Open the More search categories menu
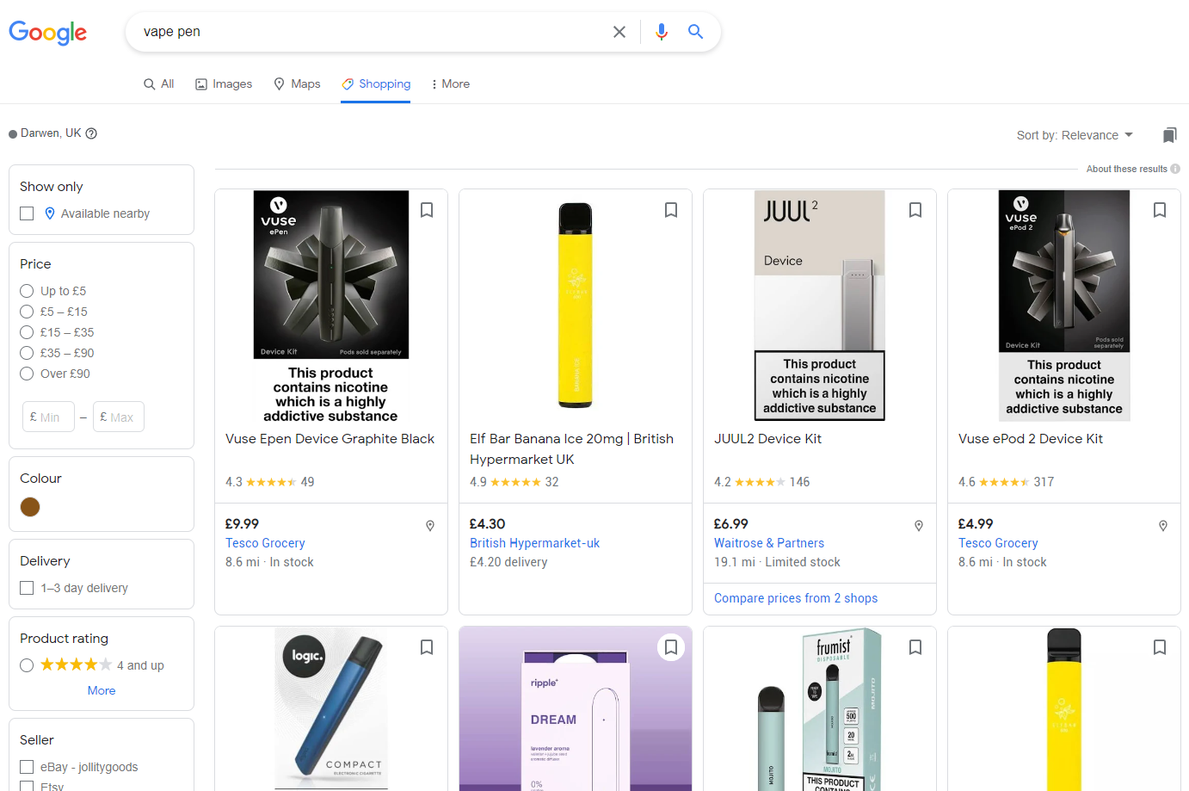 [x=451, y=83]
